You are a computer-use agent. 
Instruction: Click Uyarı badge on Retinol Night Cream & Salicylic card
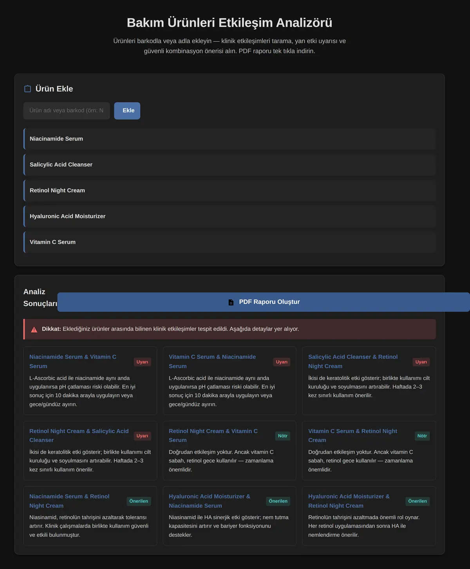[x=142, y=436]
